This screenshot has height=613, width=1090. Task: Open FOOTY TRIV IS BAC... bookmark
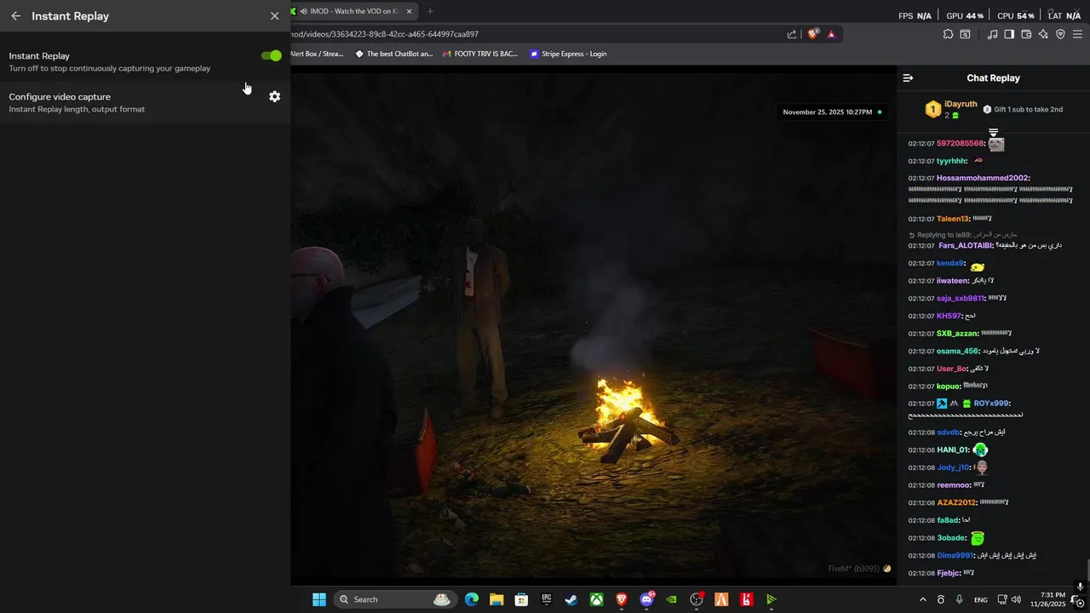[480, 54]
